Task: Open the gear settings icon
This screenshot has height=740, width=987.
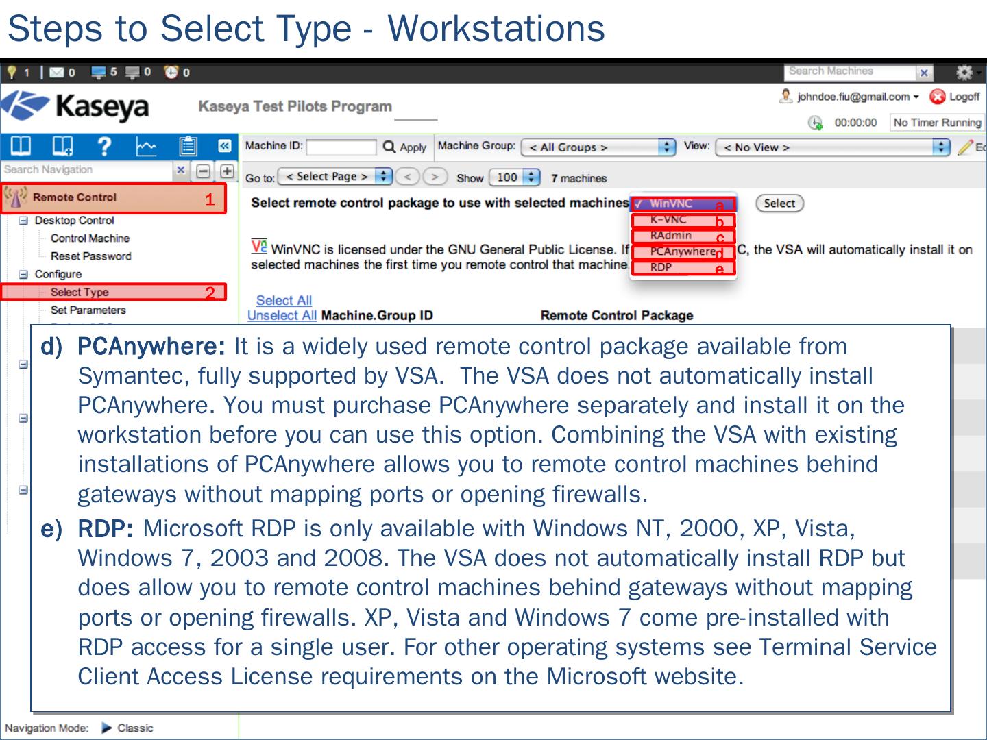Action: pos(964,72)
